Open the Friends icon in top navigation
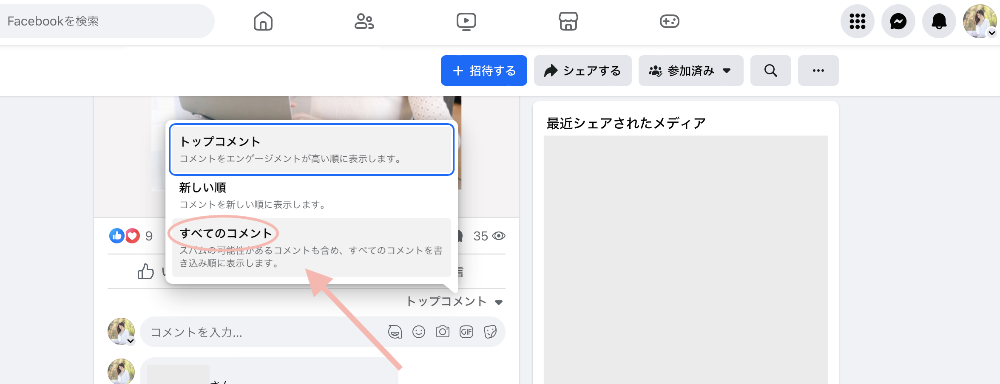This screenshot has width=1000, height=384. click(x=364, y=21)
